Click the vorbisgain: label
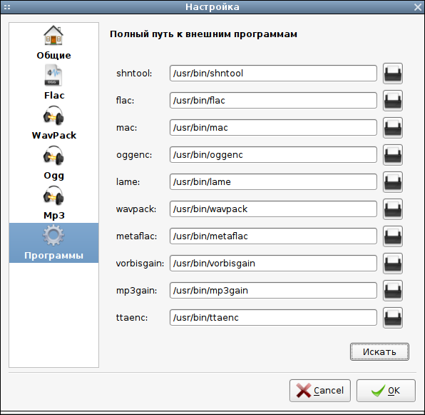Screen dimensions: 425x415 pos(140,264)
